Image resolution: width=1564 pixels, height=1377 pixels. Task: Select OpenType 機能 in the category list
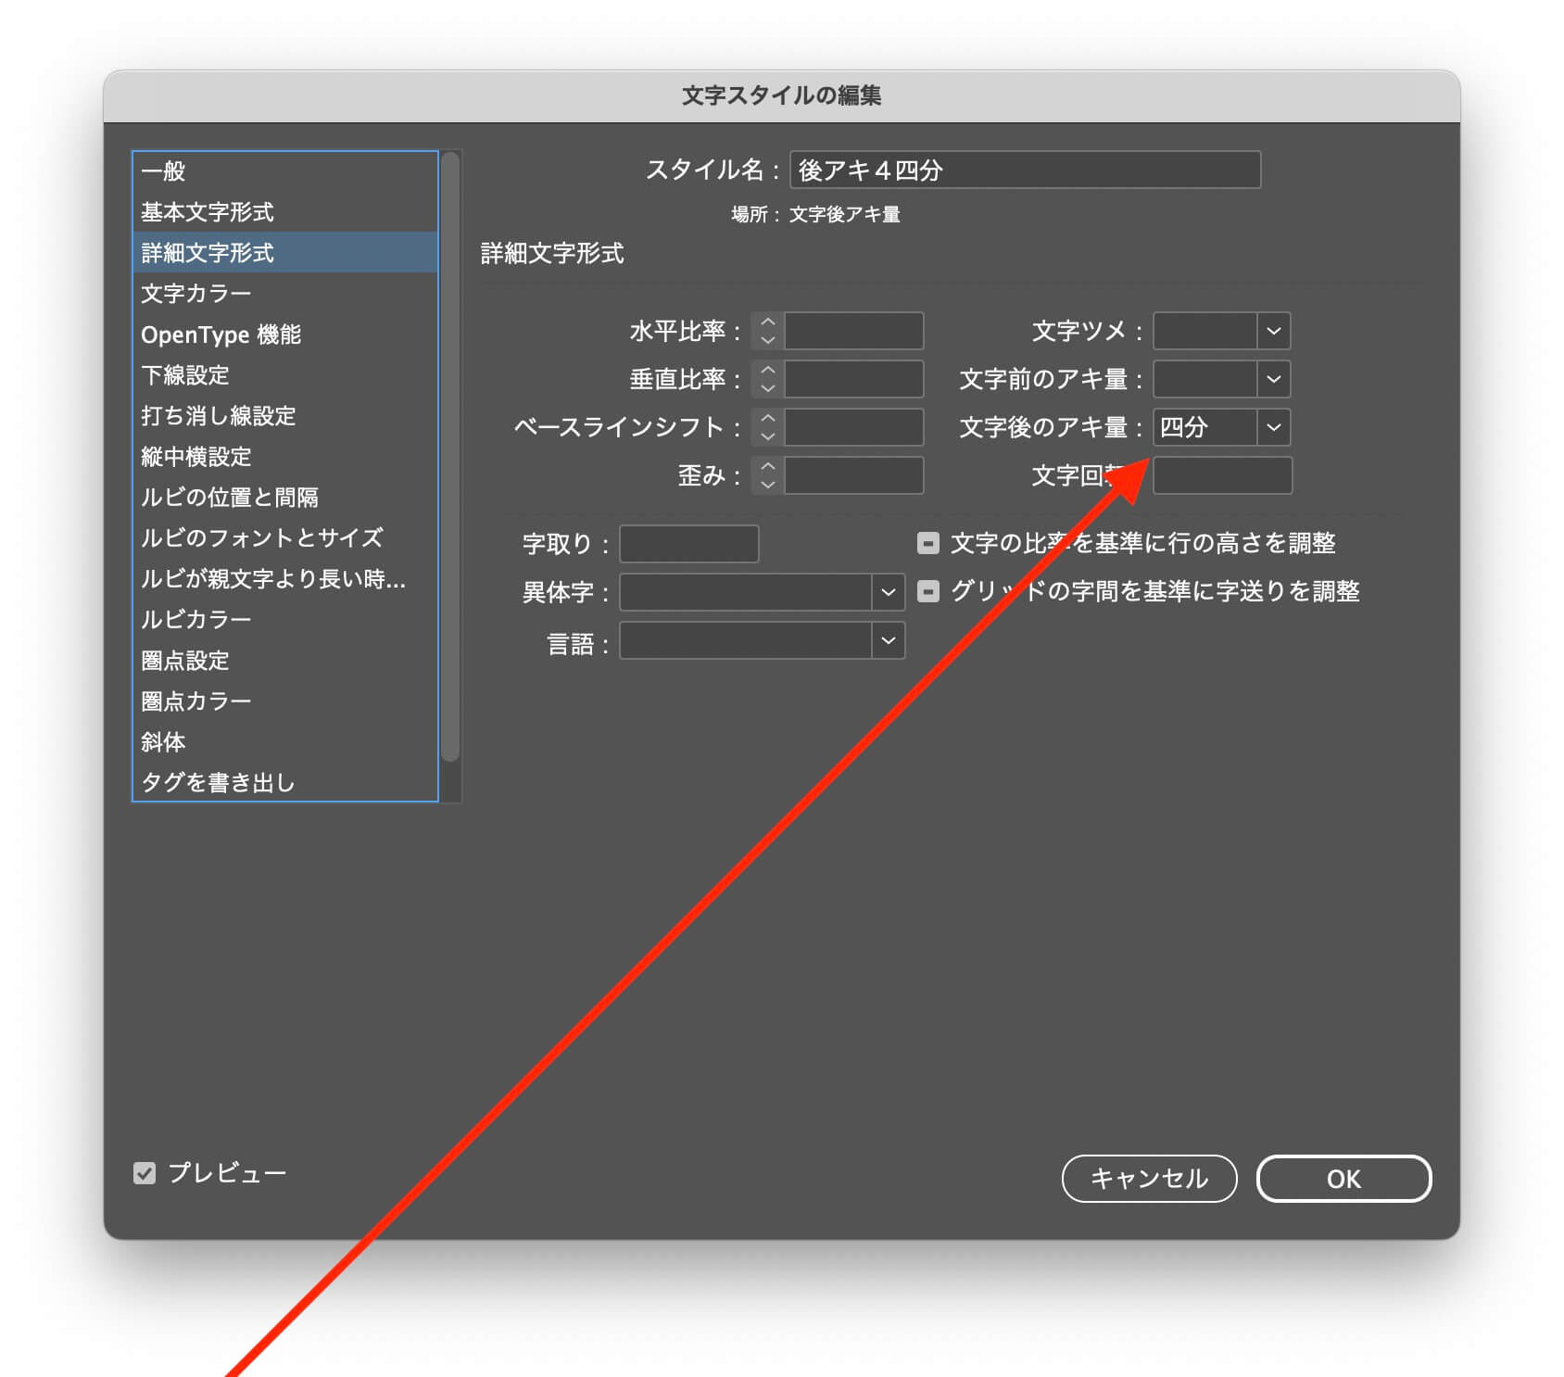(x=221, y=335)
